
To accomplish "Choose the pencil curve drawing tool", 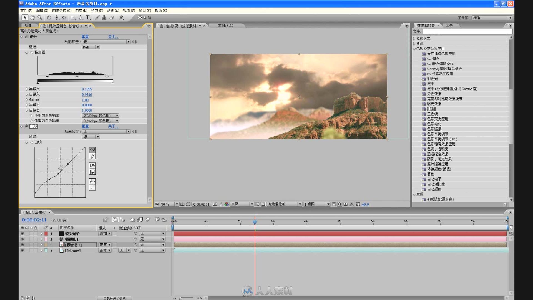I will click(x=92, y=156).
